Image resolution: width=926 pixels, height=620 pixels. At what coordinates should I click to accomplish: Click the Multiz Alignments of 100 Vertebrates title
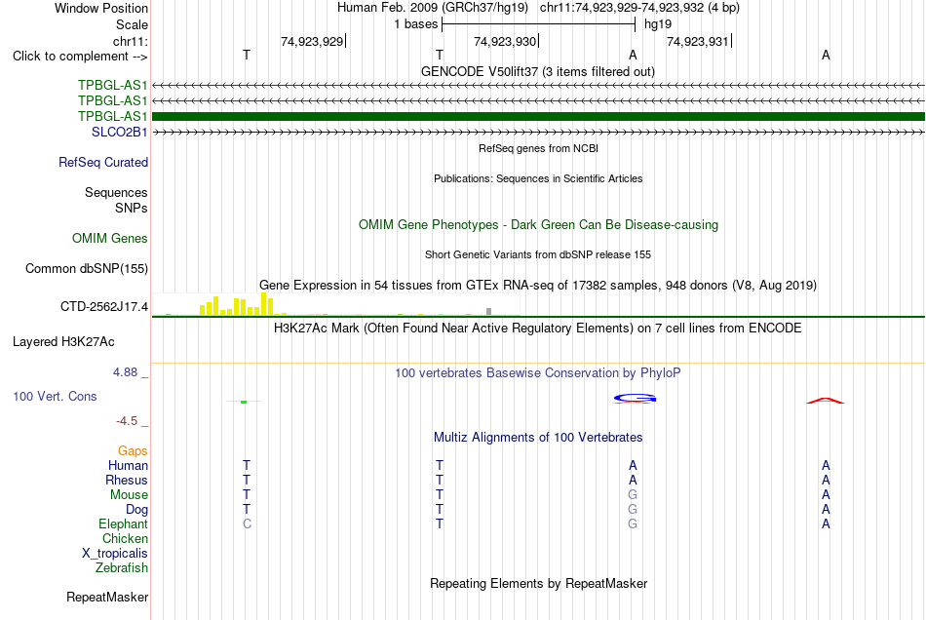538,438
